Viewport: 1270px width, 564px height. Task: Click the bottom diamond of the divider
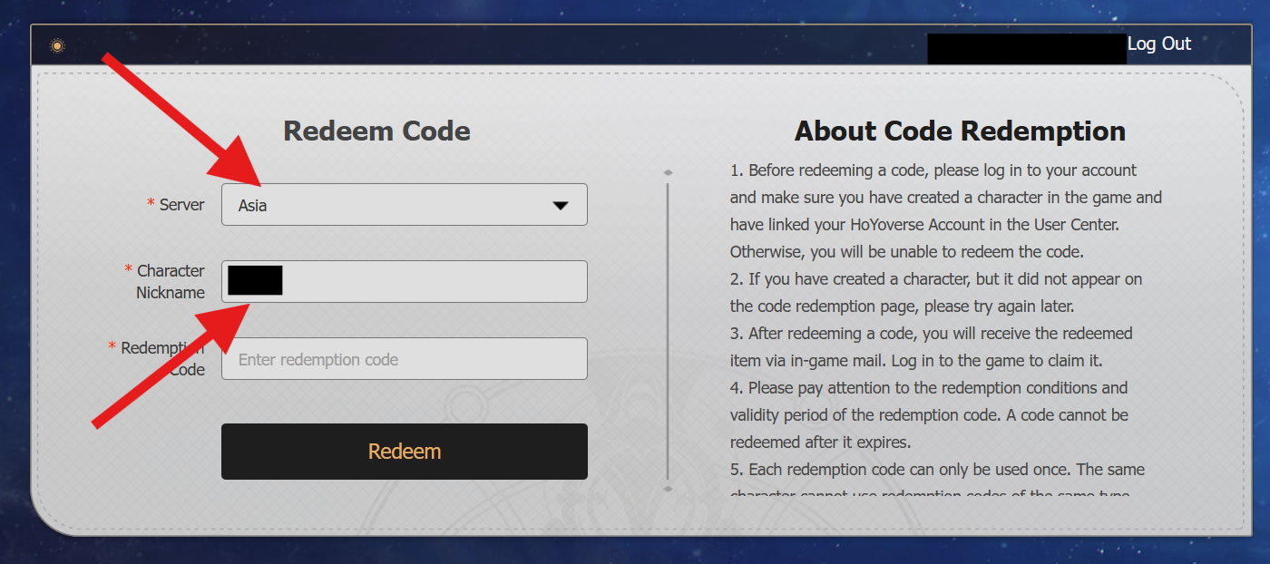tap(669, 489)
